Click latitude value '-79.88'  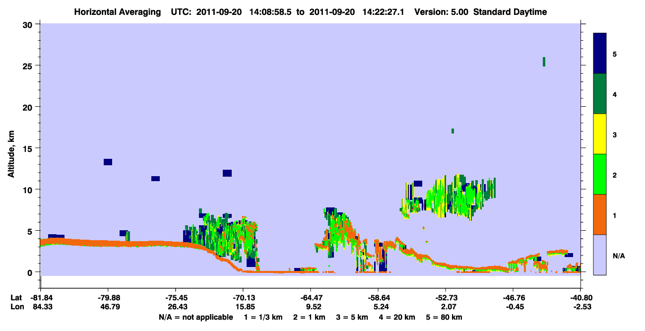click(108, 298)
